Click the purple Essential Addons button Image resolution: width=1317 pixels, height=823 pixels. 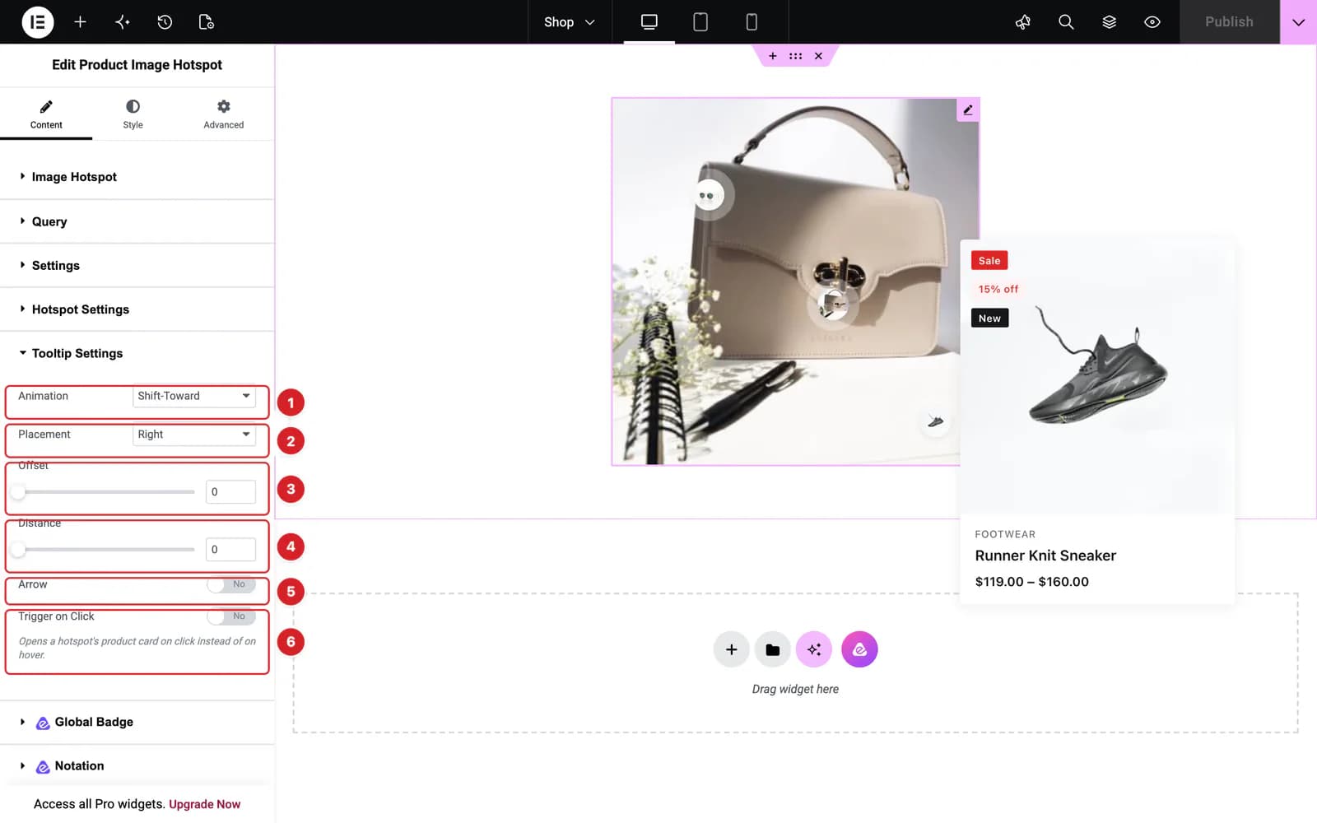pos(859,649)
